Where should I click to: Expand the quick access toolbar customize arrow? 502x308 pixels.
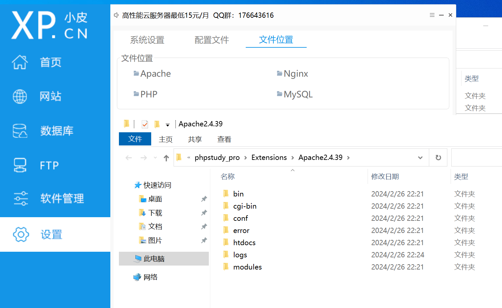[168, 125]
